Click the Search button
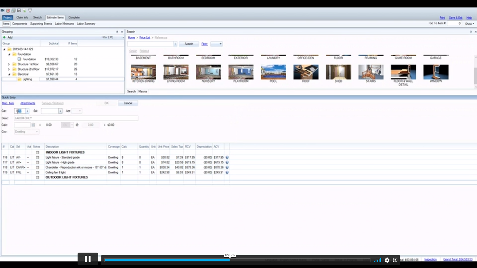The image size is (477, 268). [x=189, y=44]
